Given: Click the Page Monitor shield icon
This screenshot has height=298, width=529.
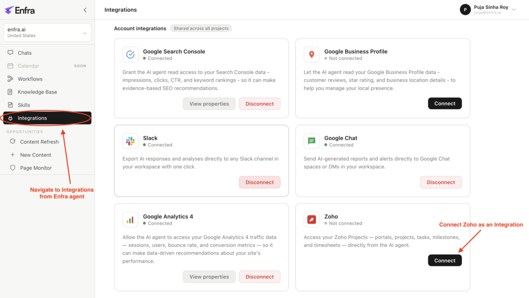Looking at the screenshot, I should [13, 167].
